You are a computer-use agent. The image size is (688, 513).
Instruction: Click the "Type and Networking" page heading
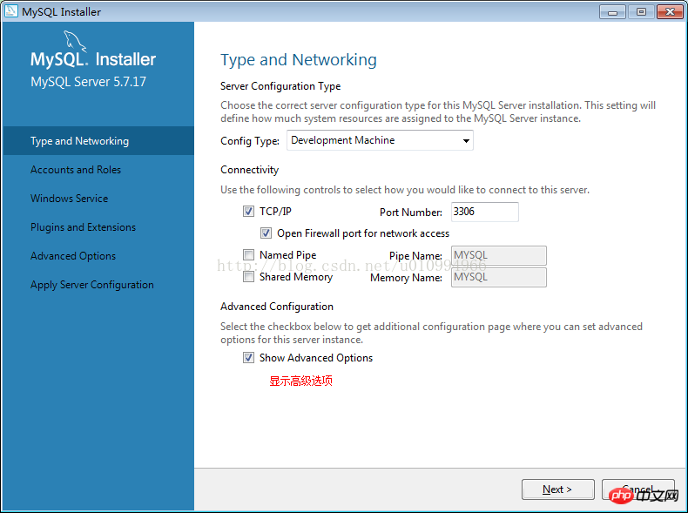click(x=299, y=60)
